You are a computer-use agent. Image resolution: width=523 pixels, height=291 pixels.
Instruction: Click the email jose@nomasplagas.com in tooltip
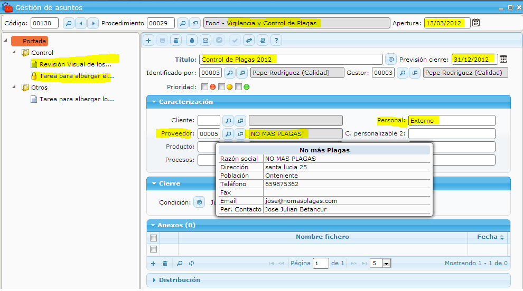[x=301, y=201]
